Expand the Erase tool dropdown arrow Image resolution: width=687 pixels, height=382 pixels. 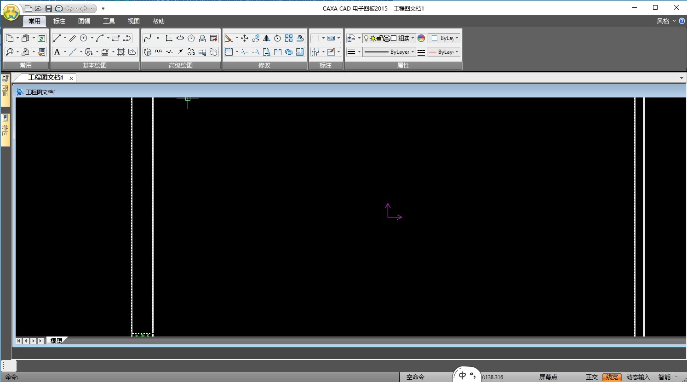click(x=237, y=38)
